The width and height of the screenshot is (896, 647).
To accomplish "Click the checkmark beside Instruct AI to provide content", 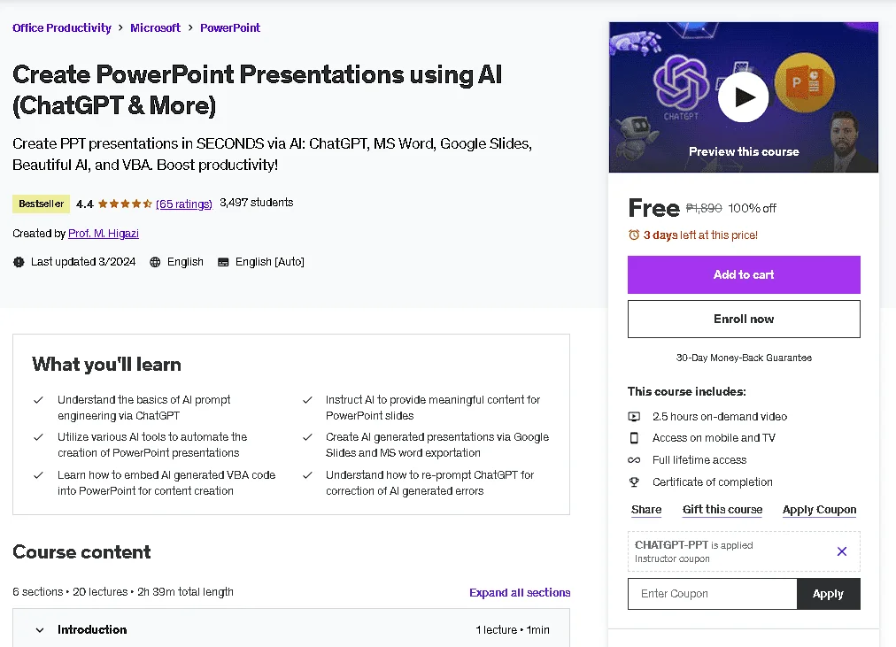I will (x=307, y=400).
